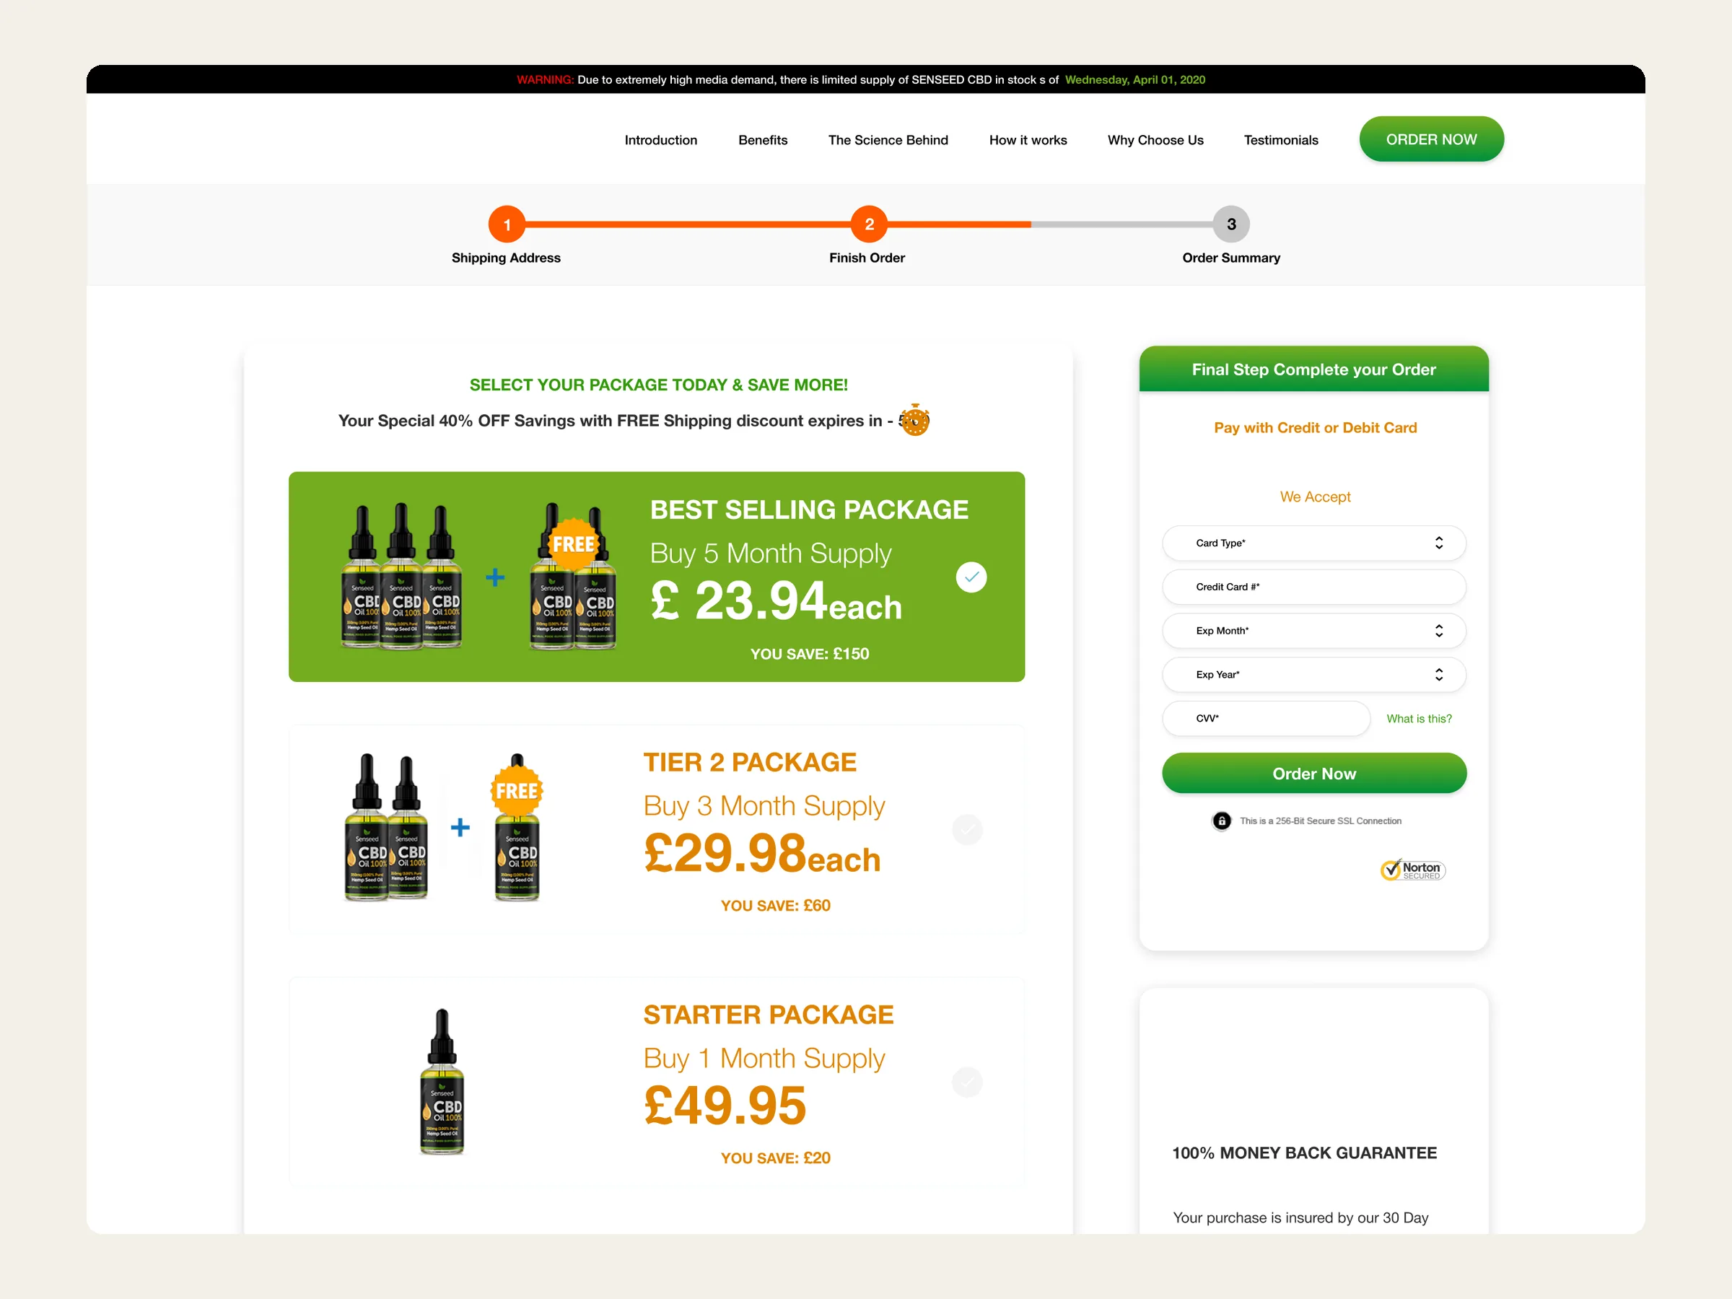Click the two-bottle image in Tier 2 package
The height and width of the screenshot is (1299, 1732).
pos(386,828)
